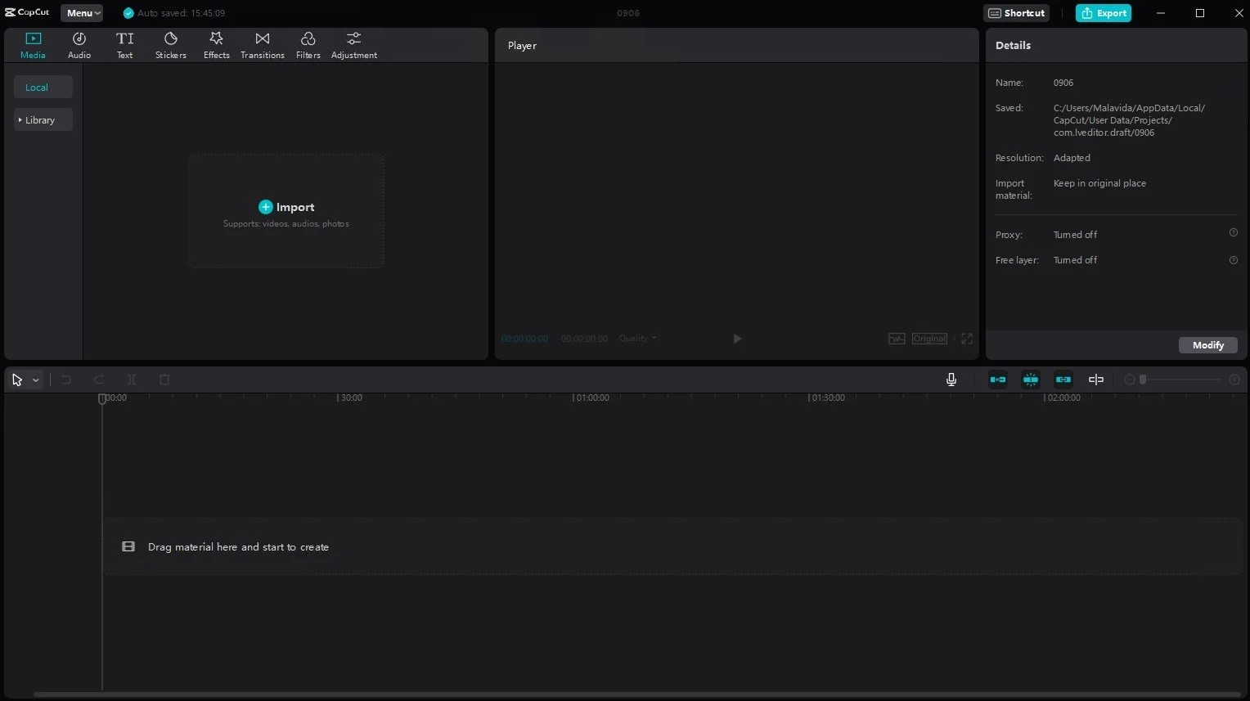Toggle auto snapping on timeline

click(x=1031, y=380)
